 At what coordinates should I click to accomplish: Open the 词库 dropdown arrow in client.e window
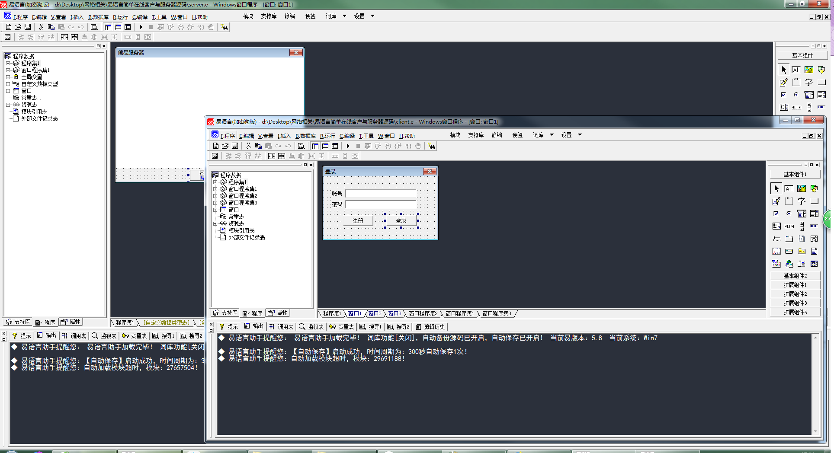(552, 135)
